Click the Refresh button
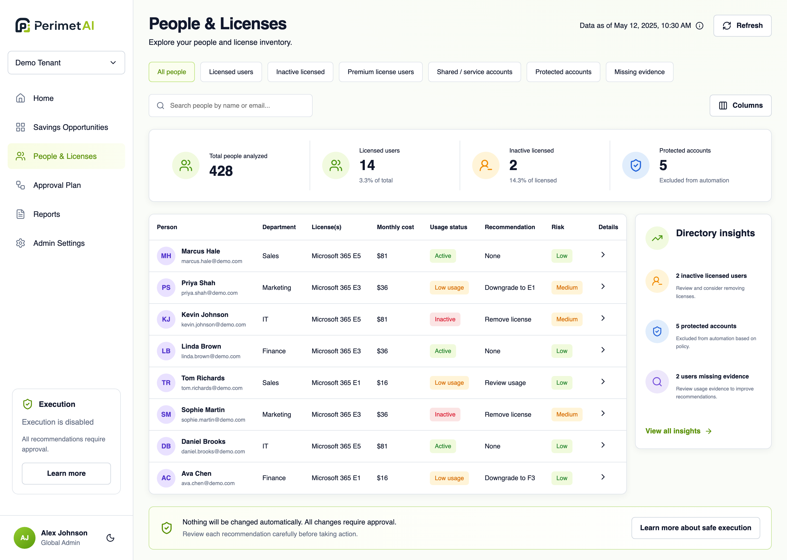 742,25
